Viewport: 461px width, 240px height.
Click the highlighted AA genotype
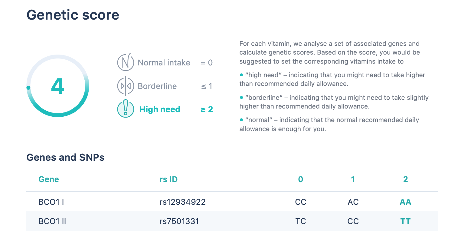tap(406, 202)
